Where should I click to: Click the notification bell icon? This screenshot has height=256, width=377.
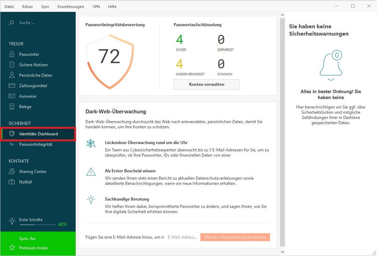(331, 65)
